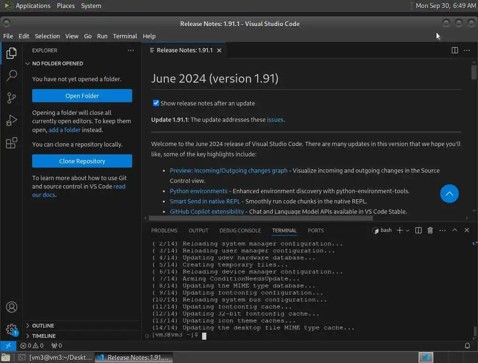
Task: Open the Explorer view in activity bar
Action: pos(11,53)
